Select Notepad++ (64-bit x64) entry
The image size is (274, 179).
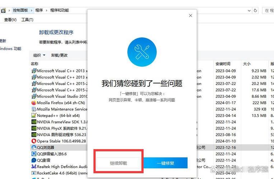click(x=58, y=115)
